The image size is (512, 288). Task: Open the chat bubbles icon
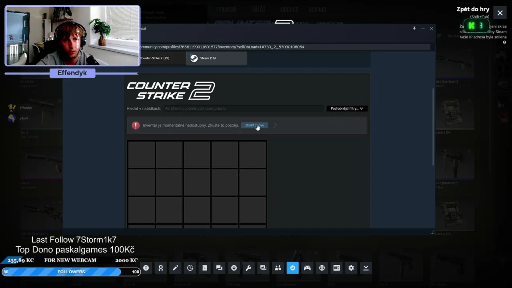click(219, 268)
